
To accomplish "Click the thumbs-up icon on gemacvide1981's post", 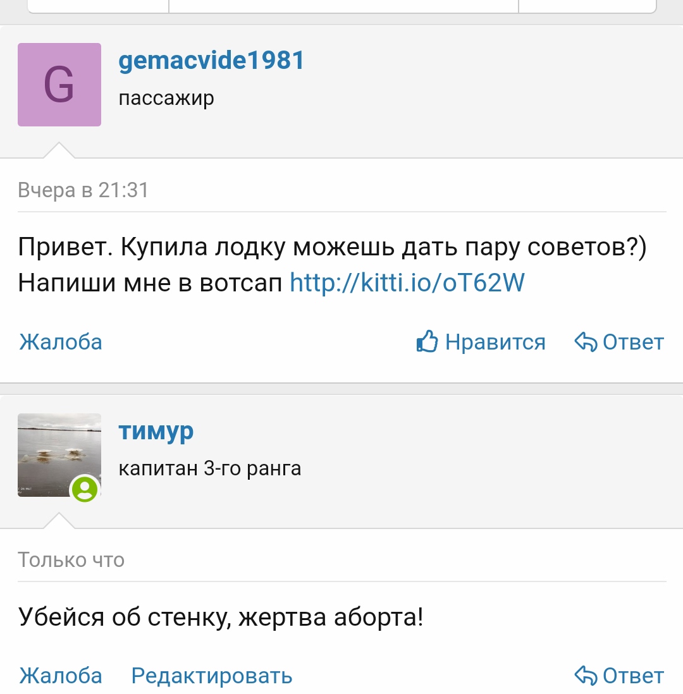I will click(428, 342).
